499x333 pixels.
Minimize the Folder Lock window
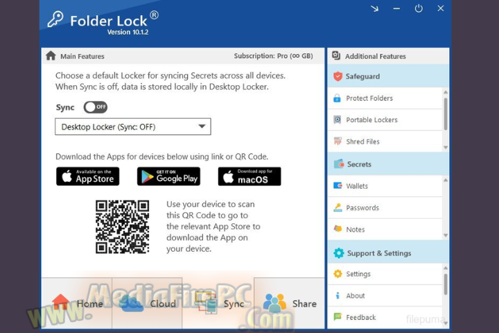[396, 8]
